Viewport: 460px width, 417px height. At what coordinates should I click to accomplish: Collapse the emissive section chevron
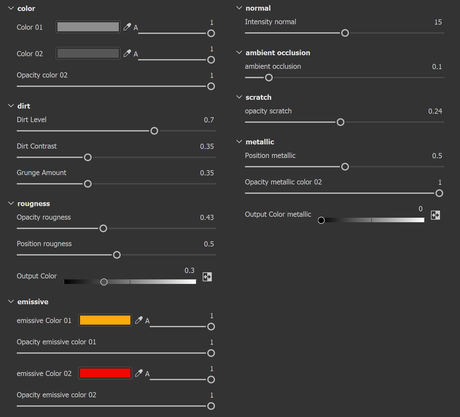(11, 302)
